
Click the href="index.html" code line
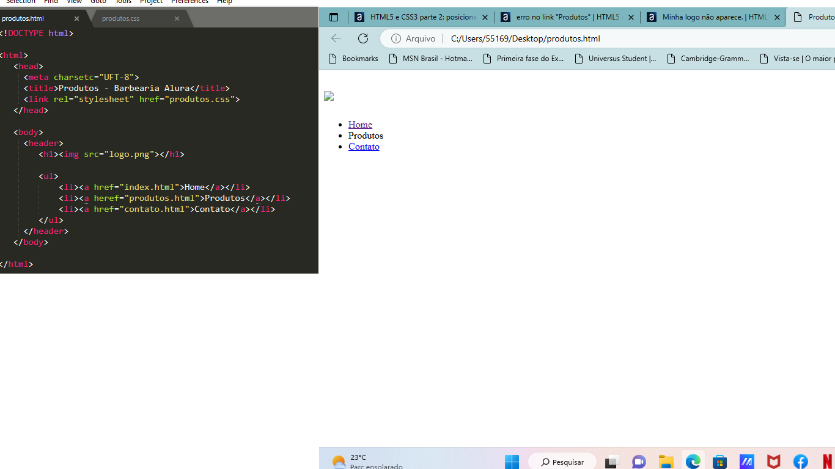coord(154,187)
